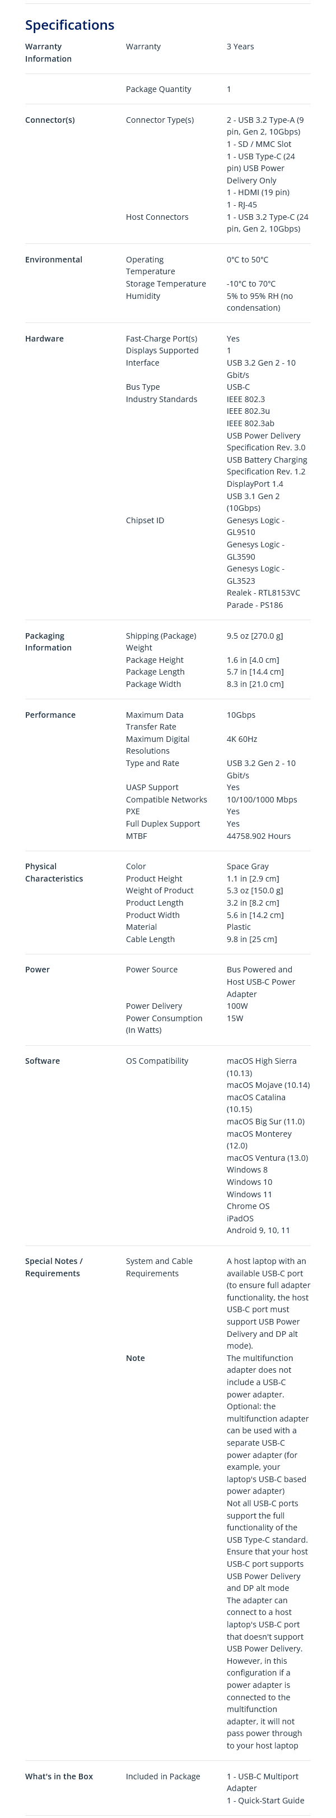Click the Packaging Information section heading
Image resolution: width=336 pixels, height=1818 pixels.
tap(48, 642)
